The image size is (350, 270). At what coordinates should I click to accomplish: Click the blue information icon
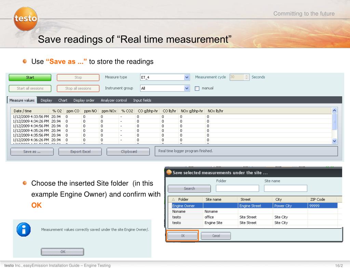click(24, 229)
